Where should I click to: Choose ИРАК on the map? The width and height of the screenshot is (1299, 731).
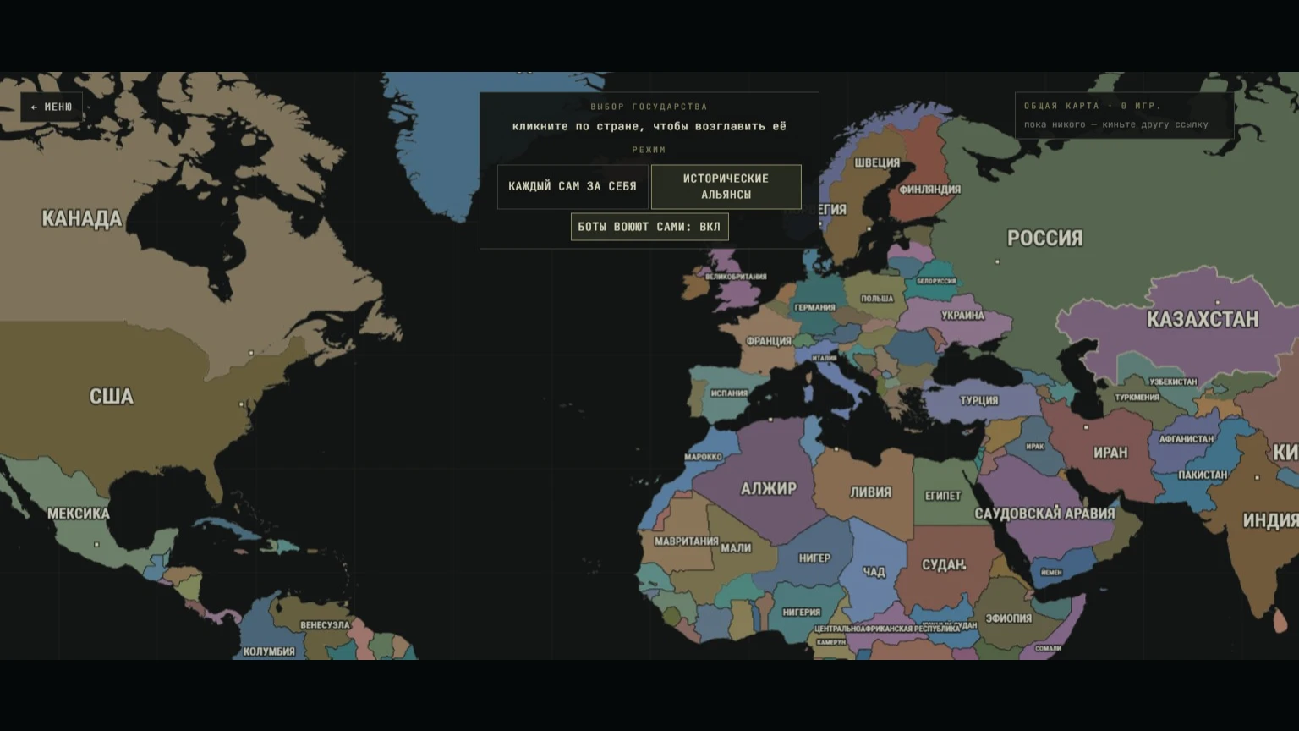(1035, 446)
